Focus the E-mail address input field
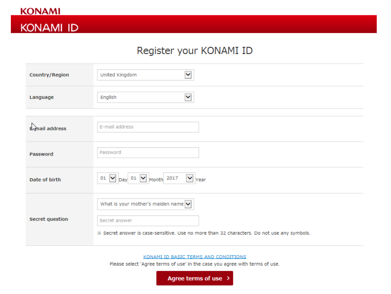 click(x=148, y=127)
